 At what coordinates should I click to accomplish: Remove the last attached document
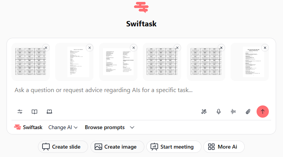coord(265,48)
